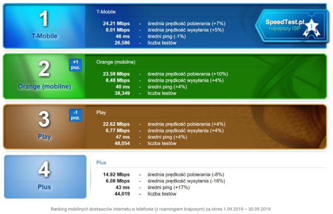The image size is (333, 214).
Task: Open the Play heading in the brown panel
Action: [x=101, y=112]
